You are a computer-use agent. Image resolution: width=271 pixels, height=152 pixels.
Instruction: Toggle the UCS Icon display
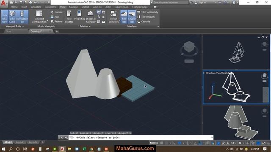[5, 17]
